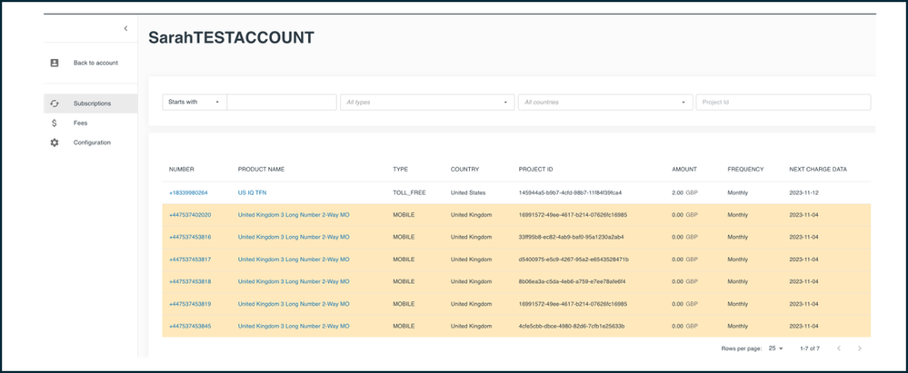Click project ID starting with 33ff95b8
This screenshot has height=373, width=908.
571,237
